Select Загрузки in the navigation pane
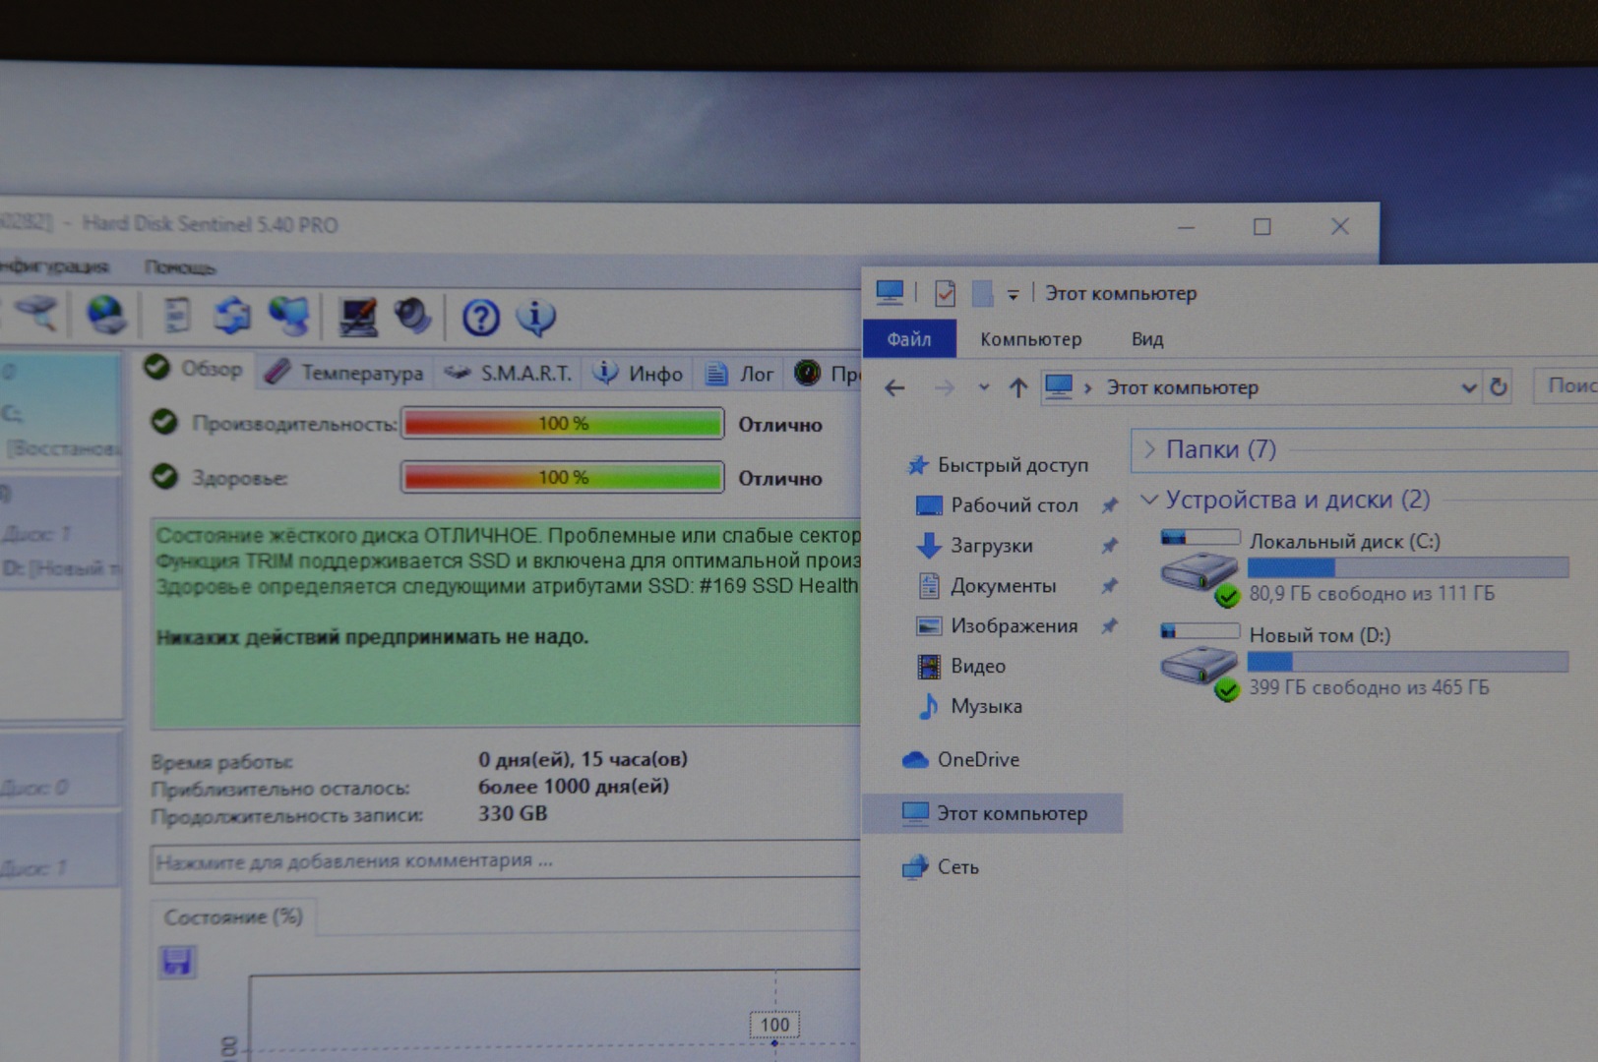This screenshot has height=1062, width=1598. pos(991,546)
